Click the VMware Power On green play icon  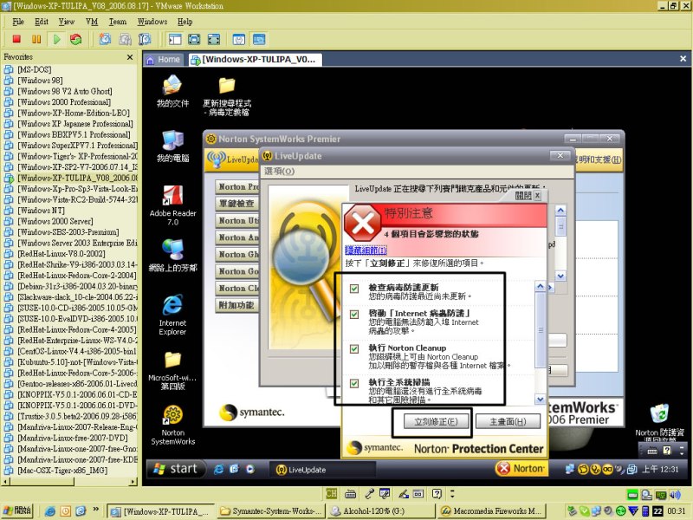(56, 39)
